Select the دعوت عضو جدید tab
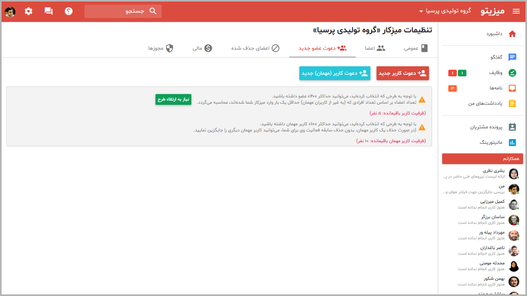Viewport: 527px width, 296px height. pyautogui.click(x=323, y=48)
